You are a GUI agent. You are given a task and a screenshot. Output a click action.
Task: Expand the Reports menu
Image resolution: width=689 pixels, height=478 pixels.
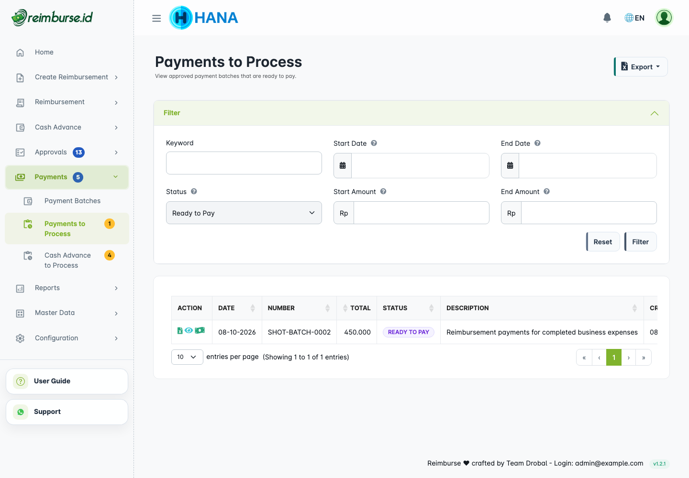point(67,288)
